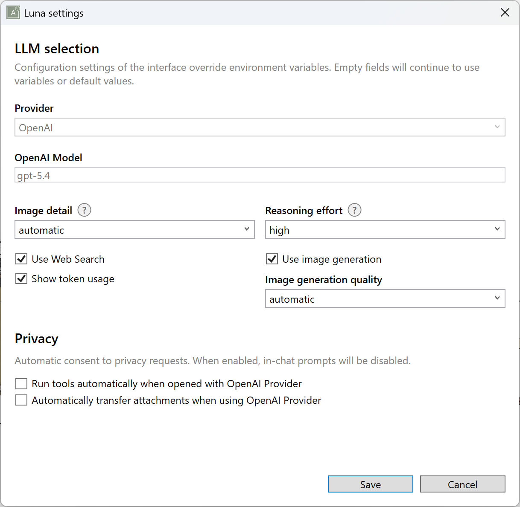Open the Provider dropdown

(x=260, y=127)
